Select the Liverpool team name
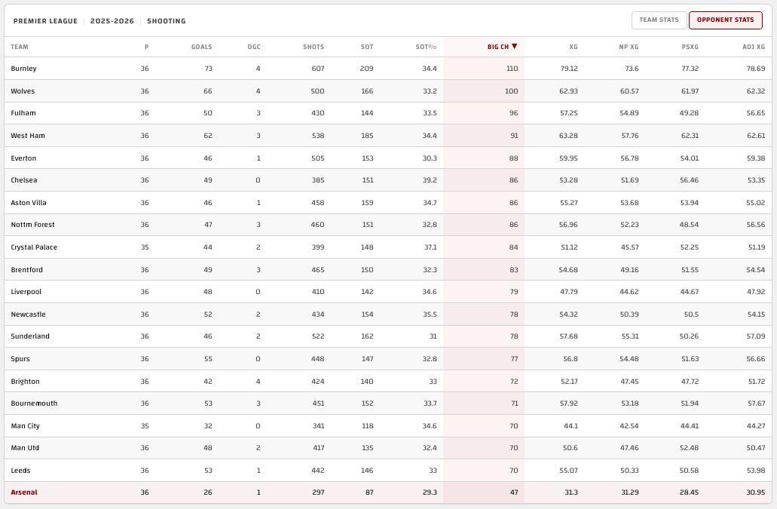777x509 pixels. [x=26, y=291]
